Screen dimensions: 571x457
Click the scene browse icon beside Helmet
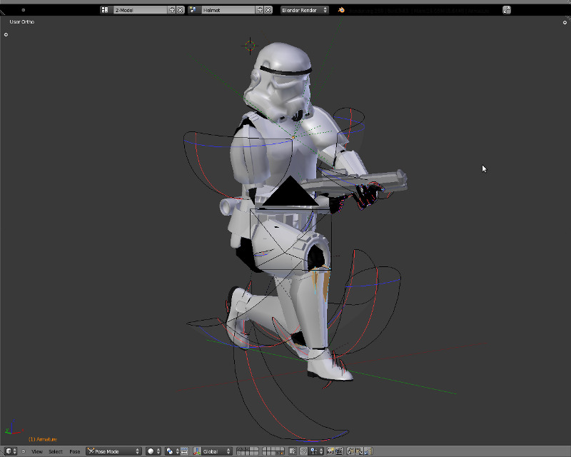click(x=193, y=10)
